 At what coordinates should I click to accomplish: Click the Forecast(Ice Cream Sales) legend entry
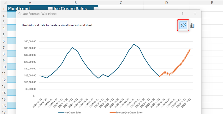pos(127,112)
